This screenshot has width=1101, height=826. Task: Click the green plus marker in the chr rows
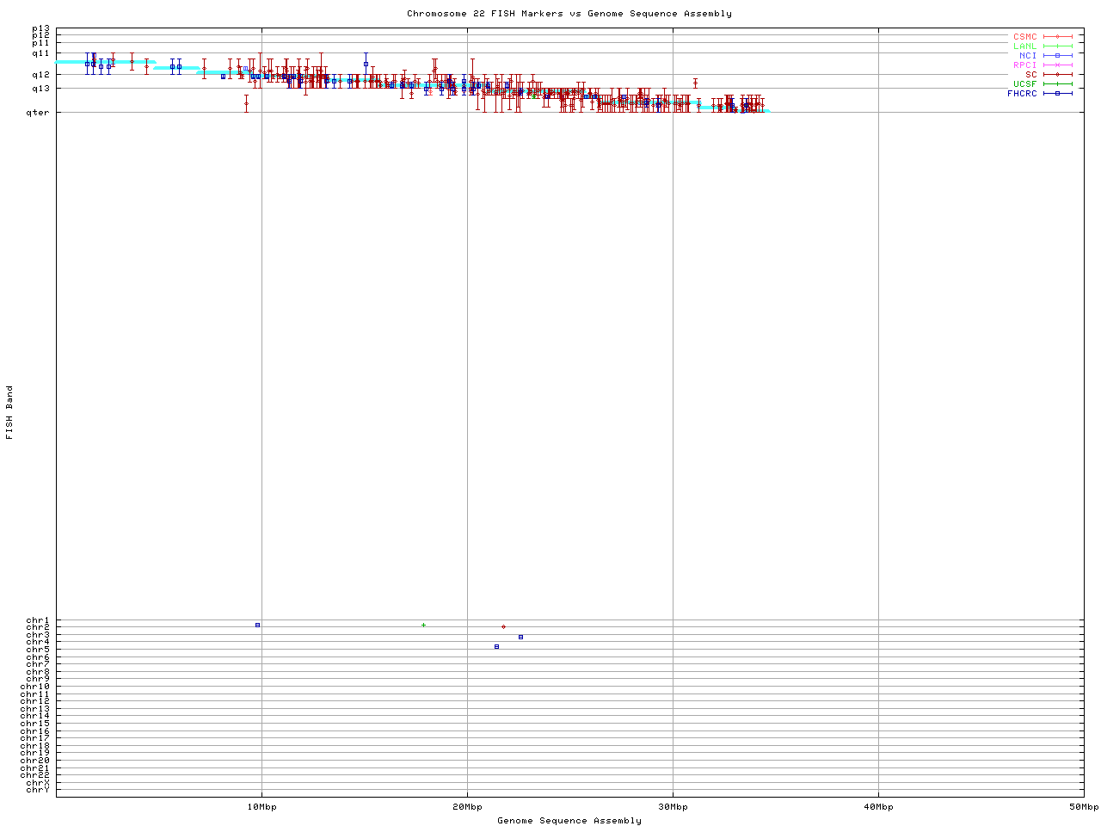pyautogui.click(x=423, y=625)
